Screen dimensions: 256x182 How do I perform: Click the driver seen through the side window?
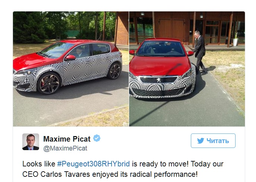coord(80,52)
